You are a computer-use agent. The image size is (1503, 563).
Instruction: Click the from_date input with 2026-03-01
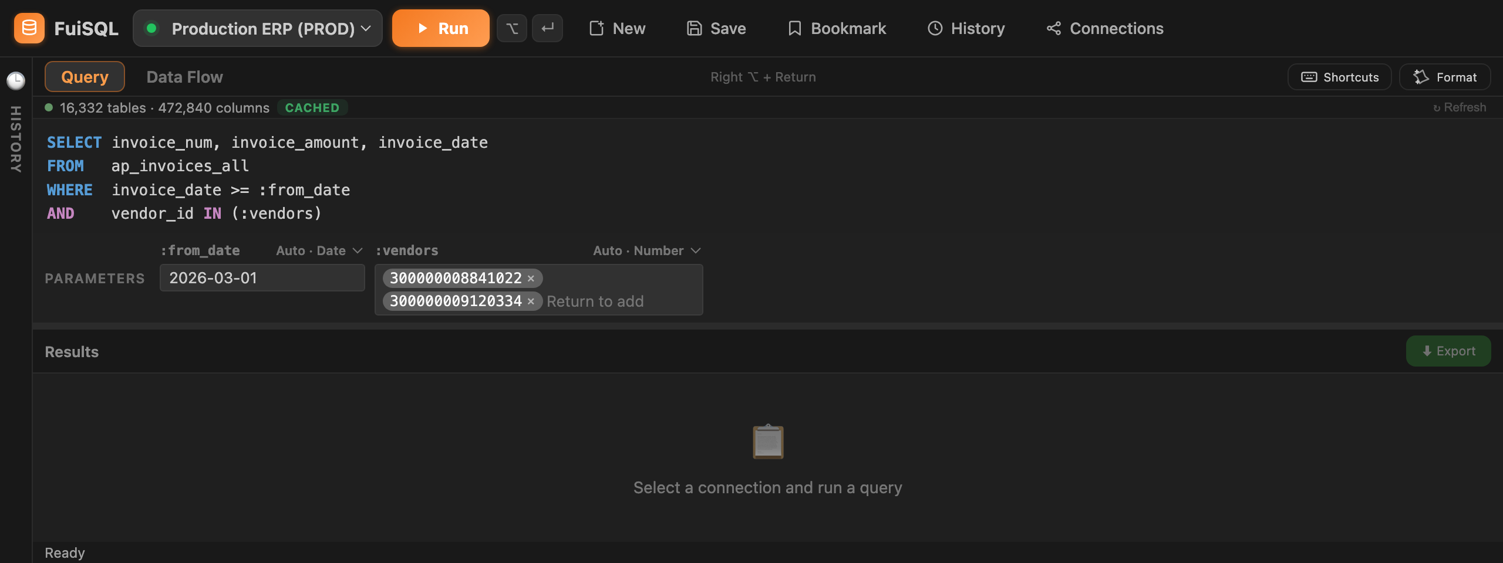point(262,278)
